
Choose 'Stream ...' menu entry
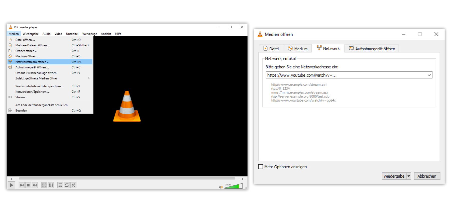click(x=50, y=97)
